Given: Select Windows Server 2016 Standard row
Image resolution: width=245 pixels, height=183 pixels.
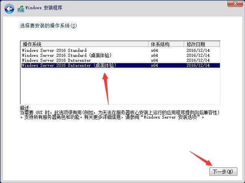Looking at the screenshot, I should click(x=120, y=50).
